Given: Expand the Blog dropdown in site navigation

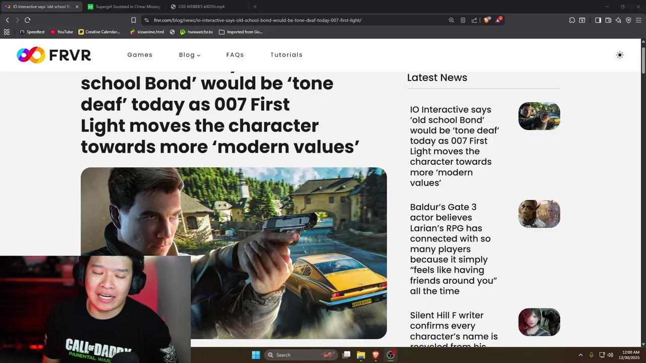Looking at the screenshot, I should [x=189, y=55].
